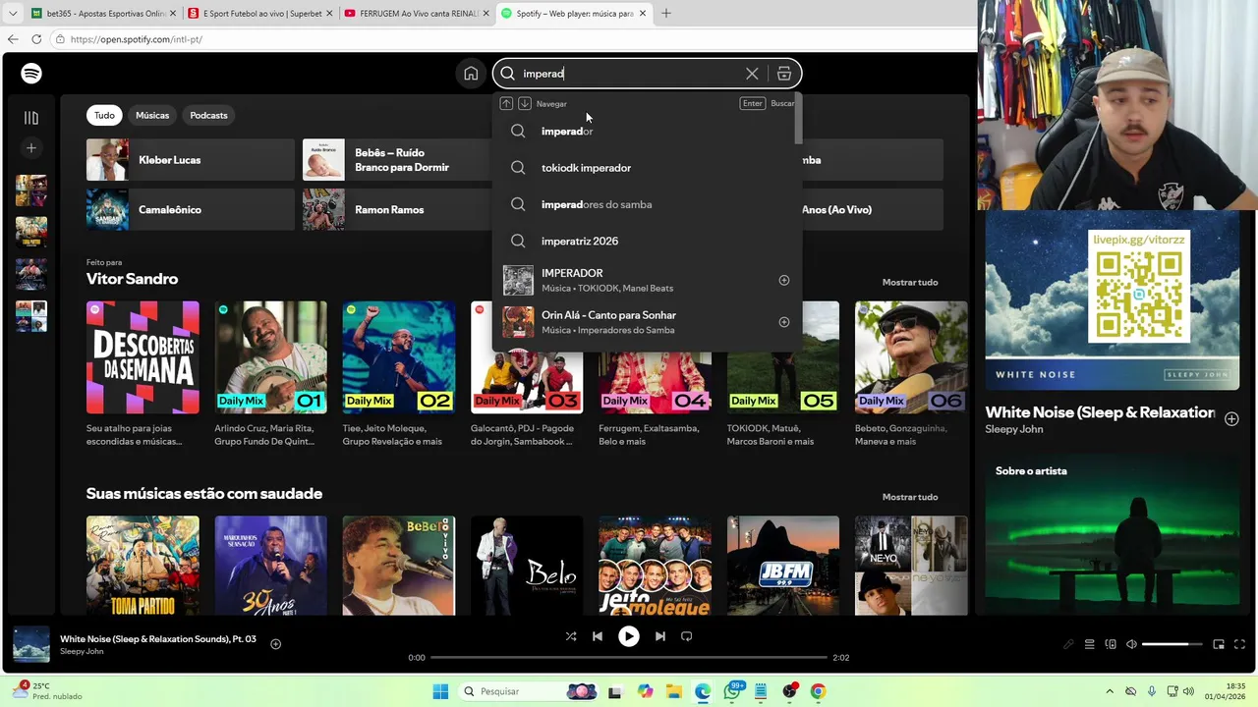Choose 'imperador' search suggestion
Viewport: 1258px width, 707px height.
point(647,132)
